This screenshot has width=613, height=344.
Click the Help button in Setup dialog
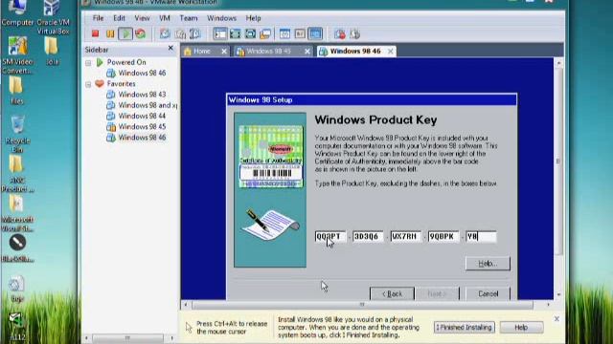coord(488,264)
